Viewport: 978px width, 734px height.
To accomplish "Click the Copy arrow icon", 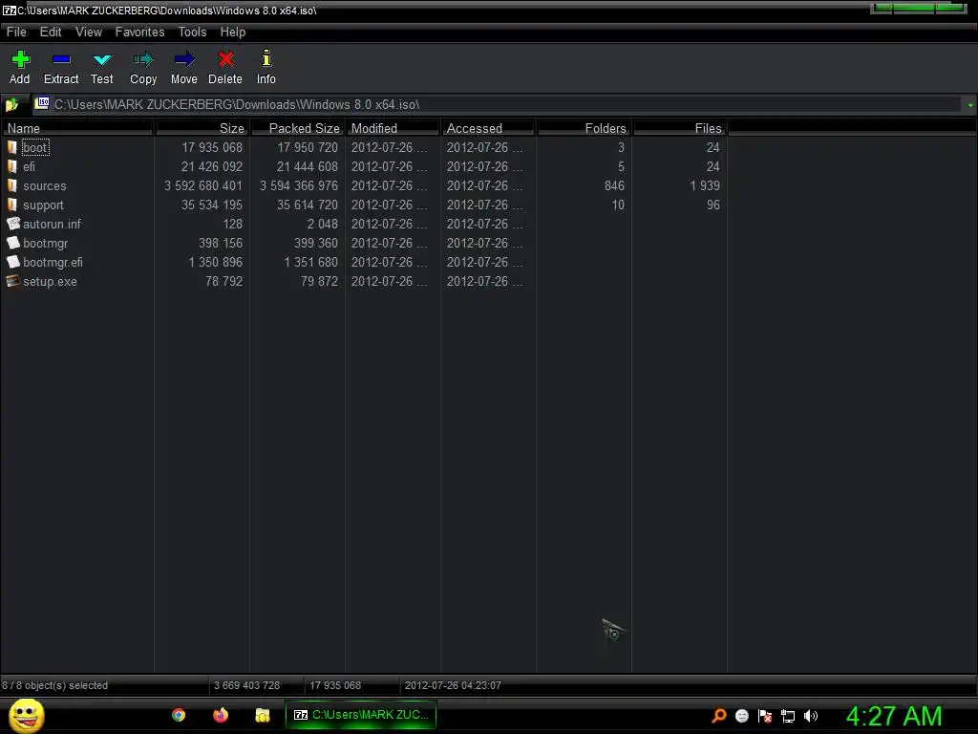I will (143, 60).
